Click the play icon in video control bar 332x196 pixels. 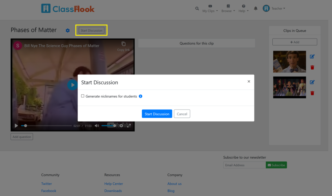(16, 126)
